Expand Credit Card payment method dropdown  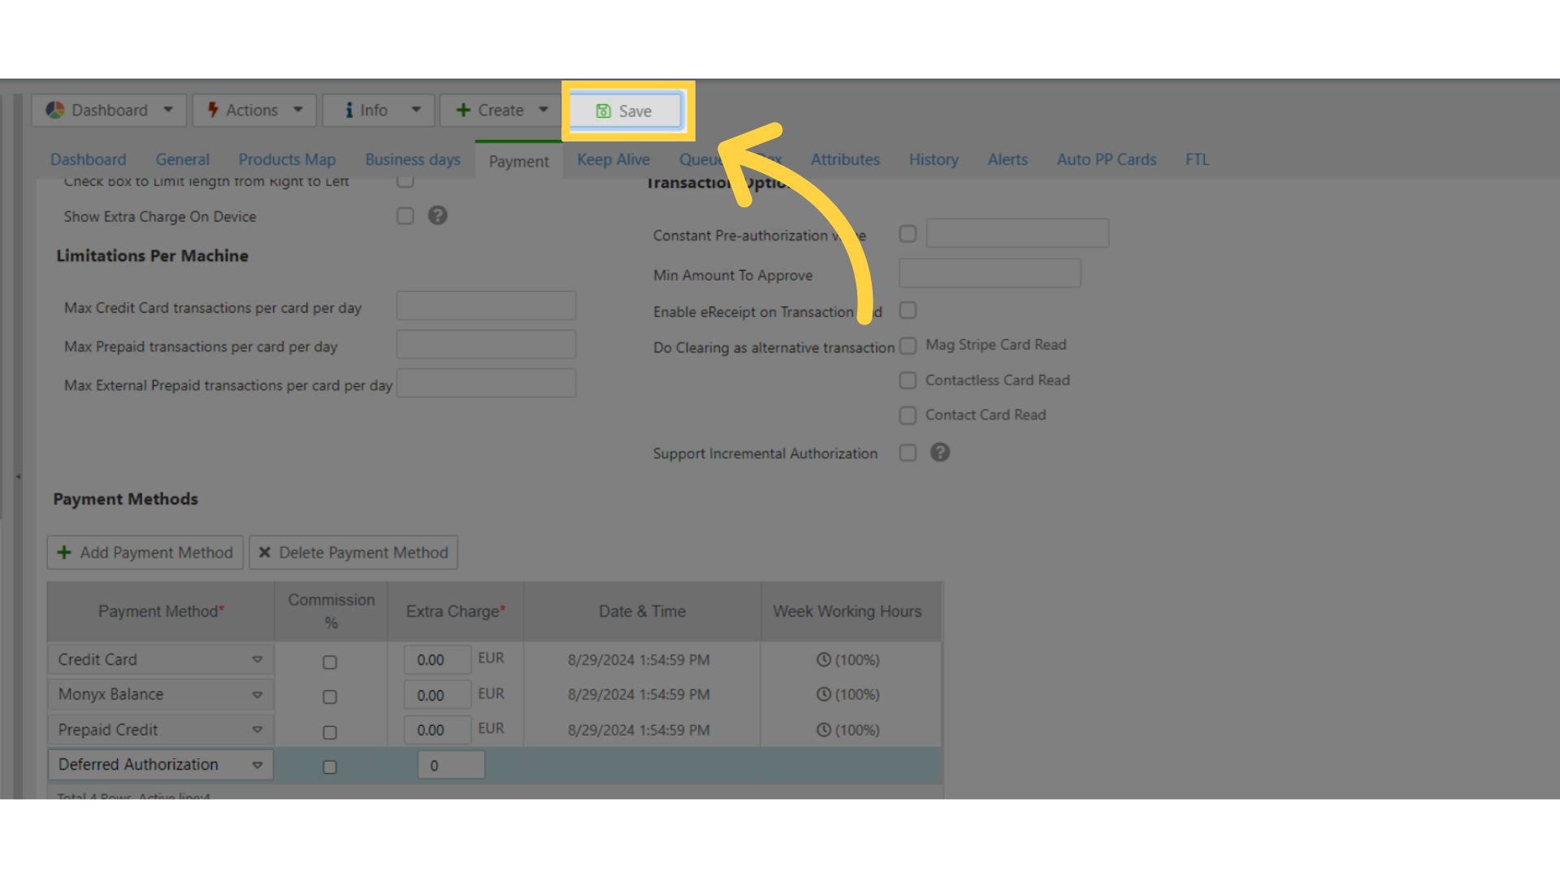257,658
